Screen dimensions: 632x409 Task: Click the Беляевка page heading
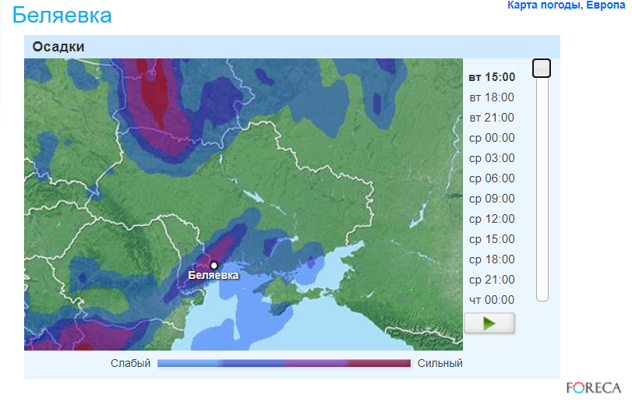pyautogui.click(x=62, y=16)
